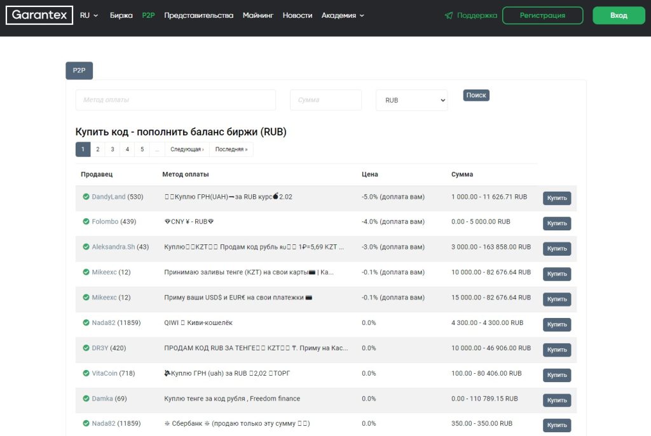Click verified checkmark icon next to DandyLand

click(86, 197)
